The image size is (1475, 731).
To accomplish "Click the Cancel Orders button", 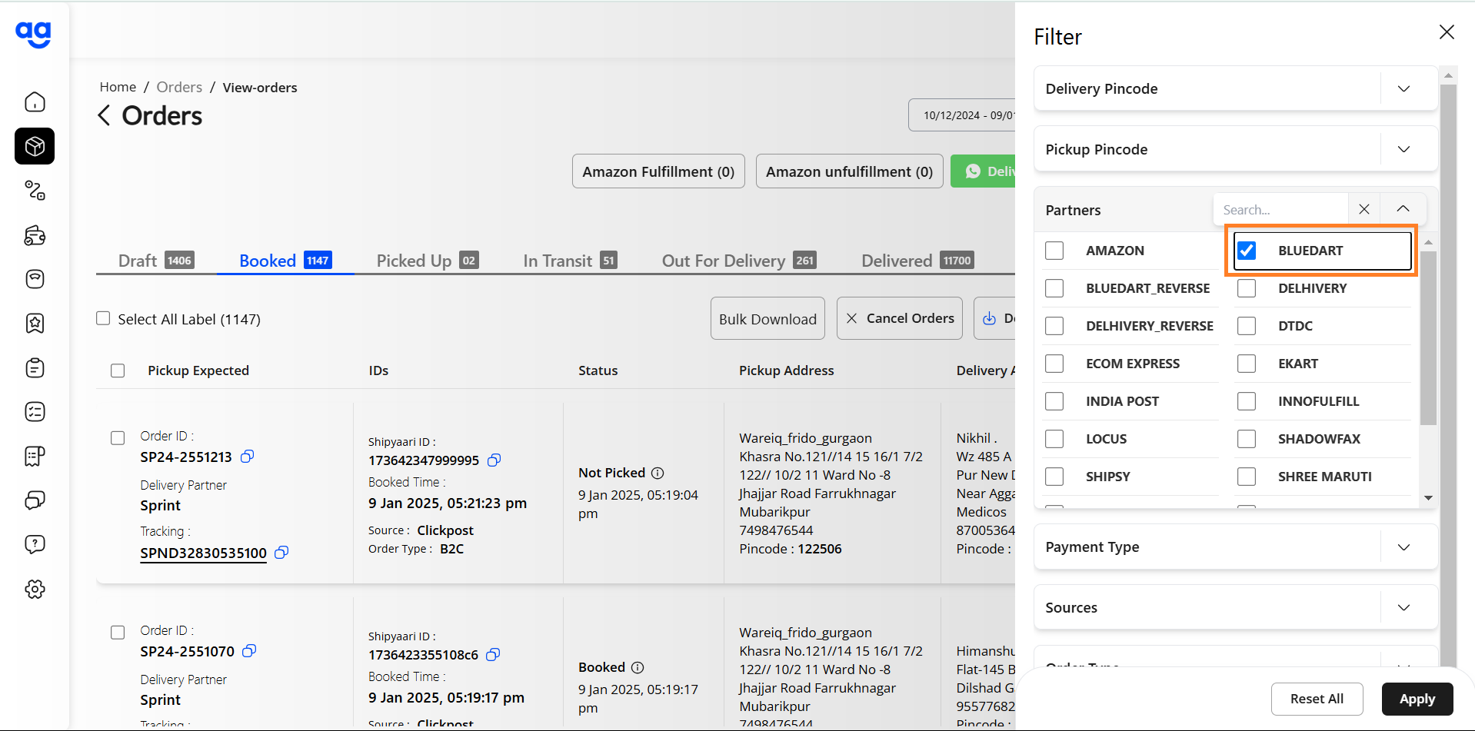I will point(900,318).
